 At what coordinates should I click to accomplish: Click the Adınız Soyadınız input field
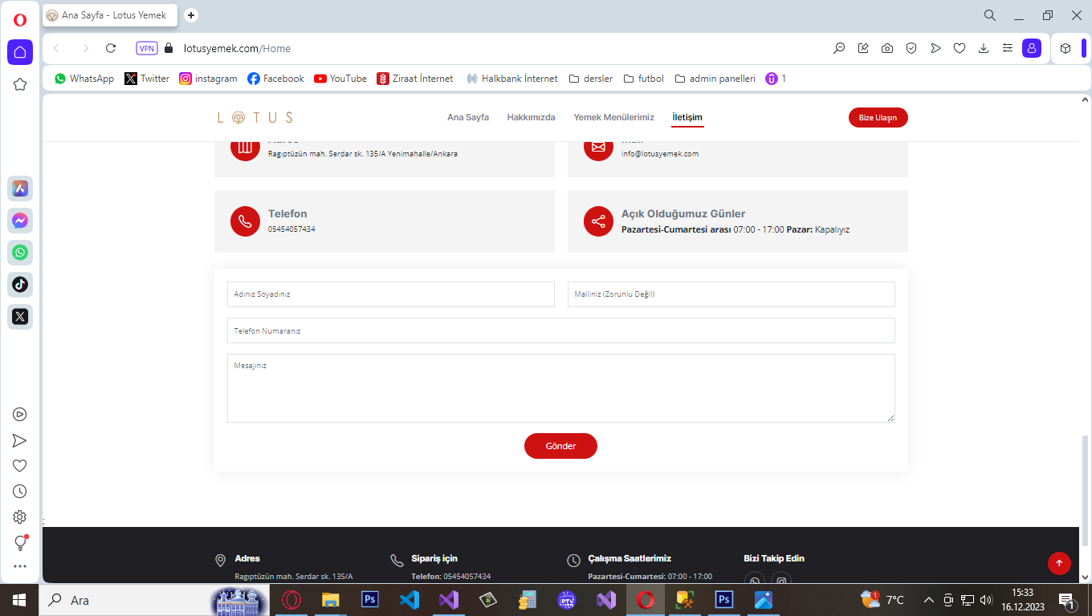tap(390, 294)
